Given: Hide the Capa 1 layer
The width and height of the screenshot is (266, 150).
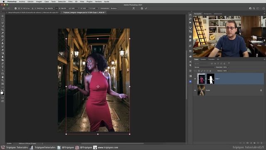Looking at the screenshot, I should pos(195,79).
